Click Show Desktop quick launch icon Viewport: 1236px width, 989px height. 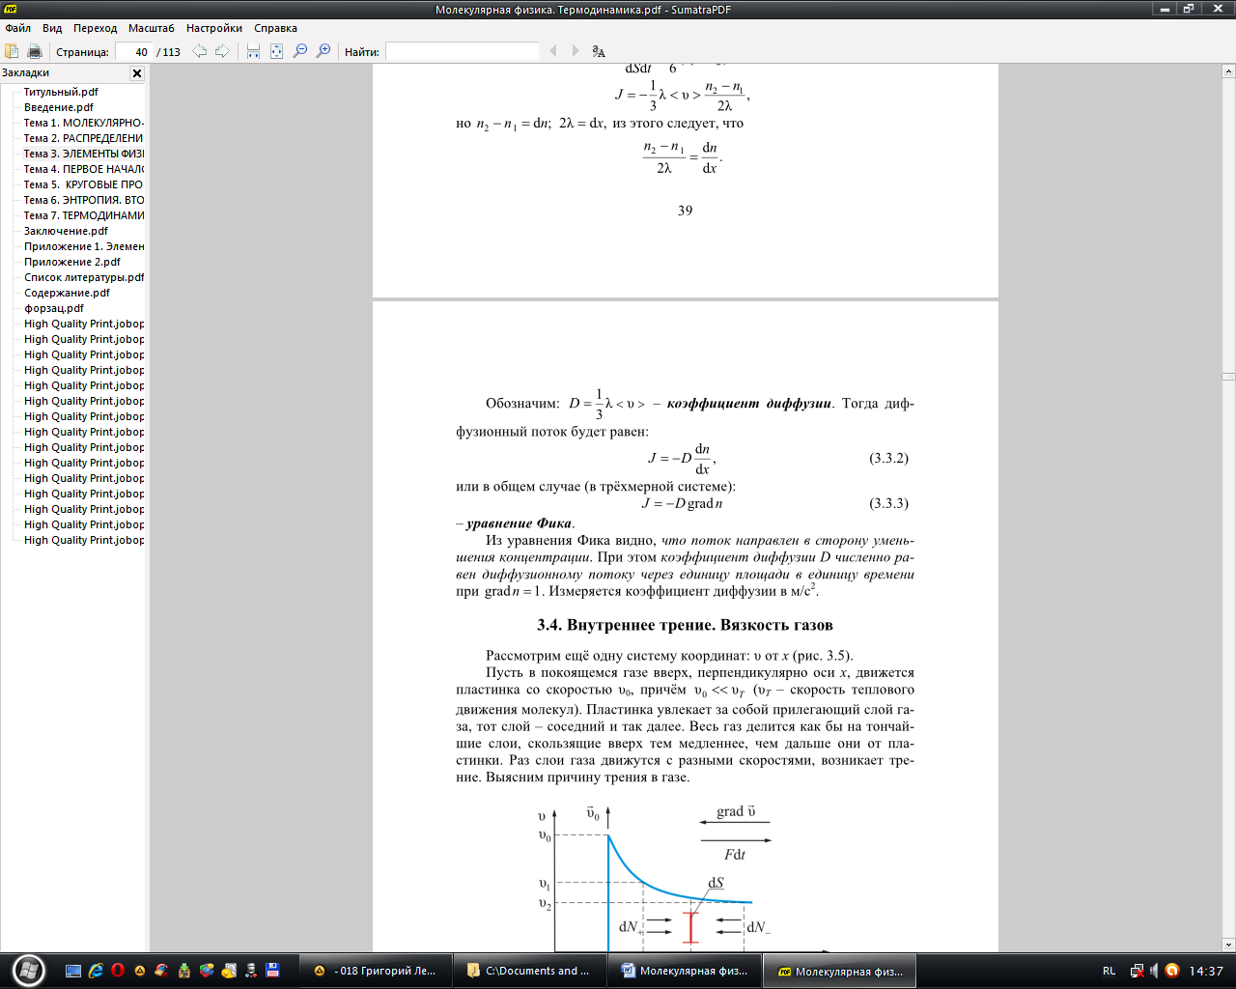73,971
